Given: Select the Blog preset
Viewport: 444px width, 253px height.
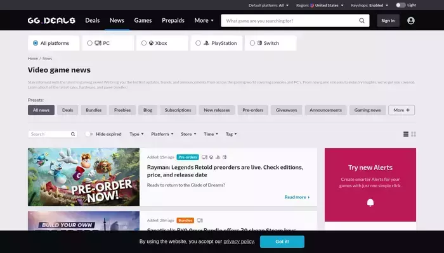Looking at the screenshot, I should [x=148, y=110].
